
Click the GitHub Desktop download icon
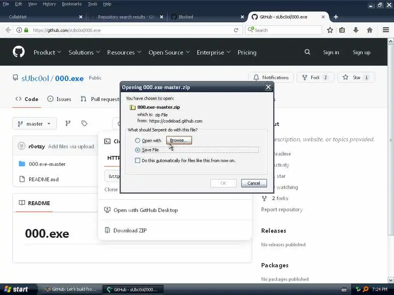click(107, 210)
